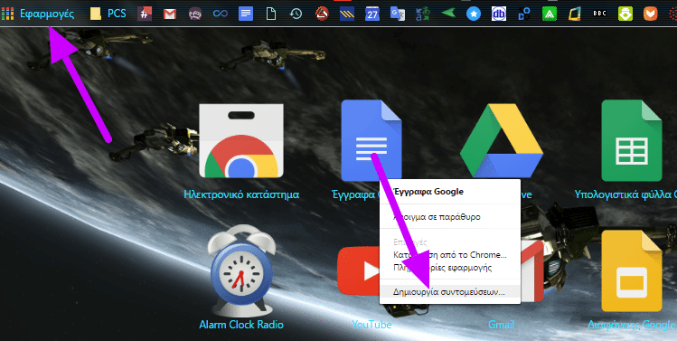Click the blue connected dots bookmark
The height and width of the screenshot is (341, 677).
point(524,14)
